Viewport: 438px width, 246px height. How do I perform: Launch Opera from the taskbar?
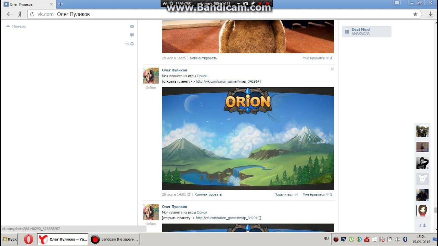point(28,239)
